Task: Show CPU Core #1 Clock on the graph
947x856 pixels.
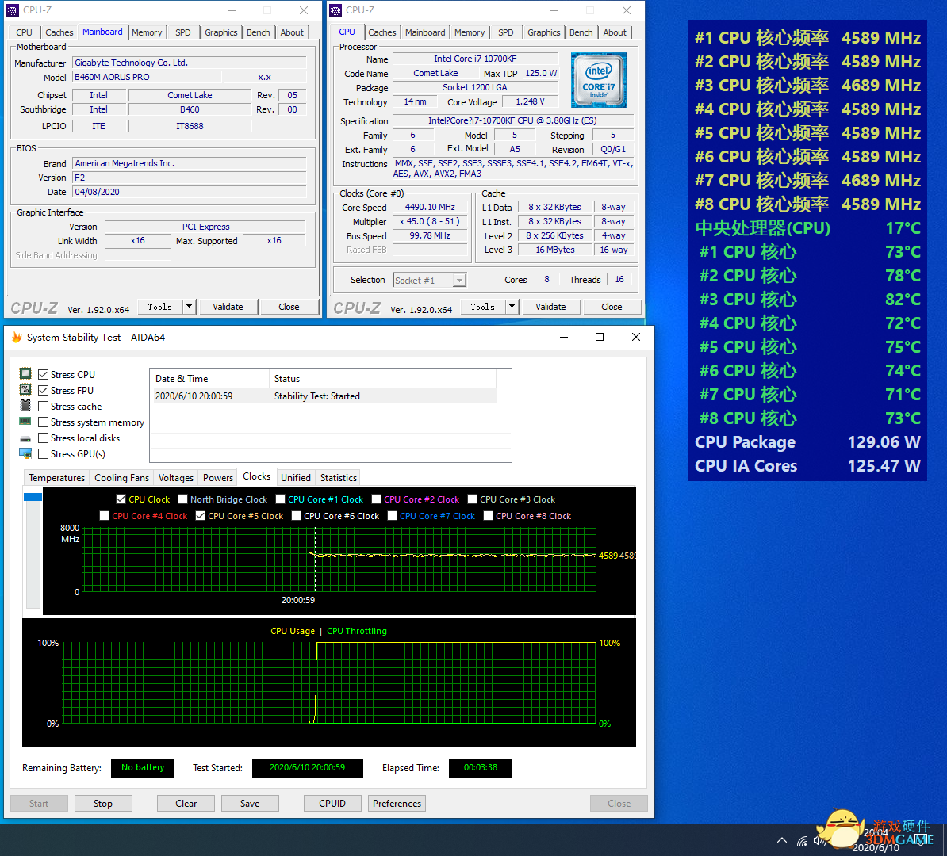Action: pyautogui.click(x=280, y=499)
